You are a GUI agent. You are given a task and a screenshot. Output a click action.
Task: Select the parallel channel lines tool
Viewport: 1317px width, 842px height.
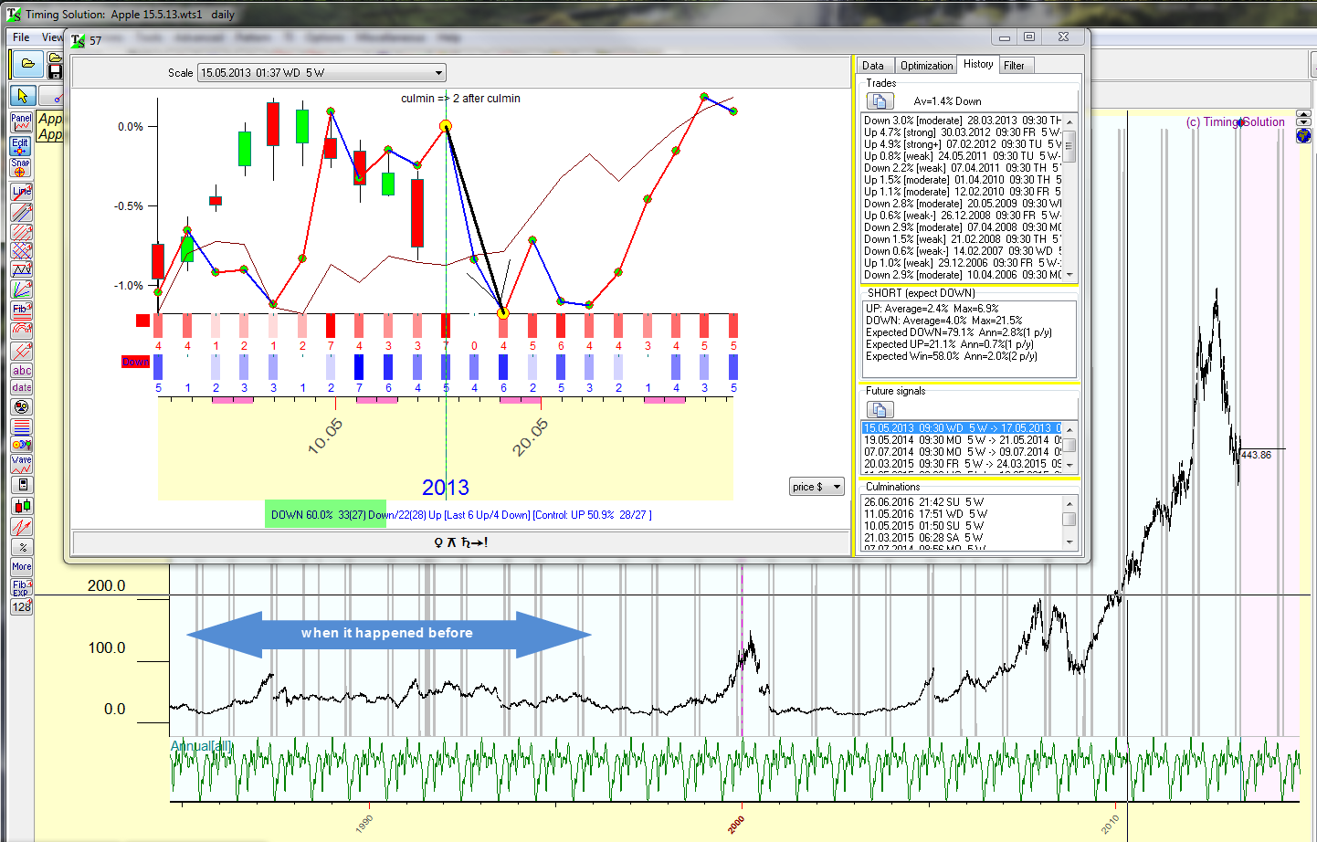21,212
